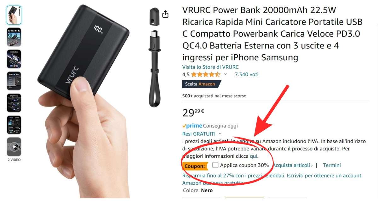Click the Prime logo badge
The image size is (378, 201).
(x=192, y=126)
